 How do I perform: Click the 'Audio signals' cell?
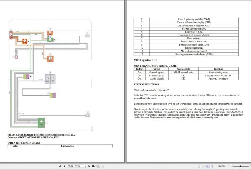tap(157, 79)
